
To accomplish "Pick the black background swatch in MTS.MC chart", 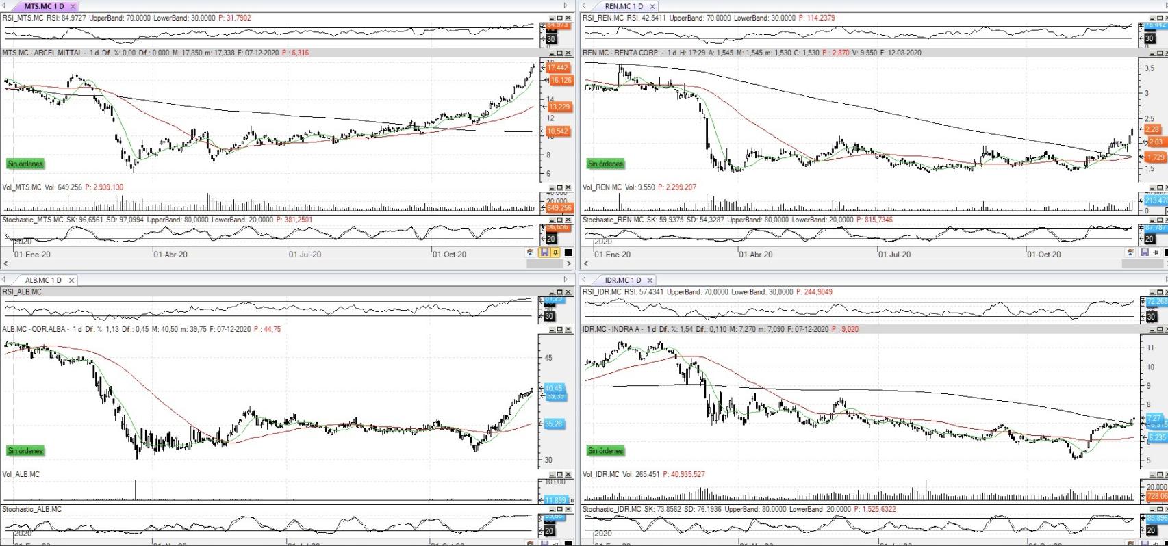I will (568, 252).
